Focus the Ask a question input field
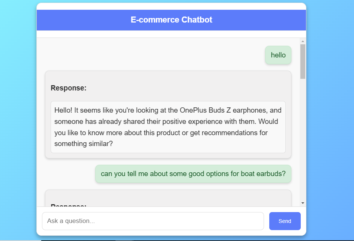The height and width of the screenshot is (241, 354). (x=153, y=221)
